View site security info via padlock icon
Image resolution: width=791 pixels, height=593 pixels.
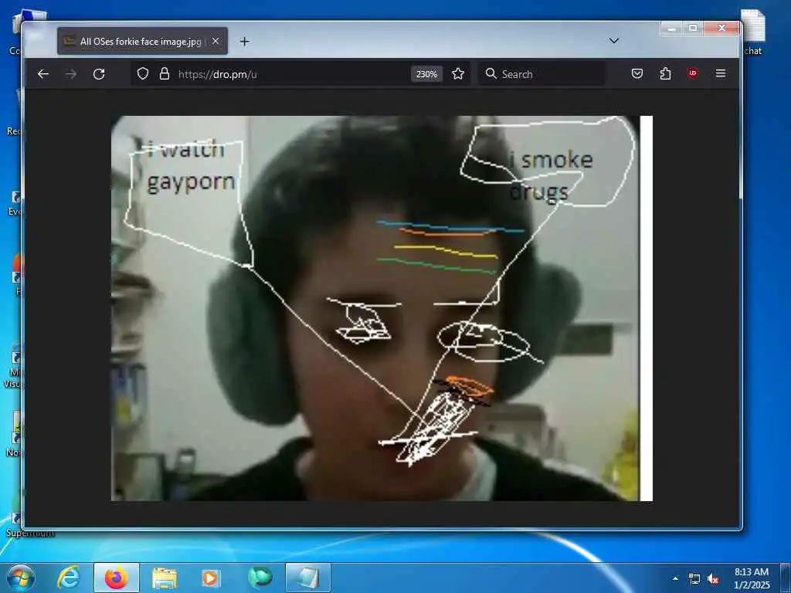[x=165, y=74]
